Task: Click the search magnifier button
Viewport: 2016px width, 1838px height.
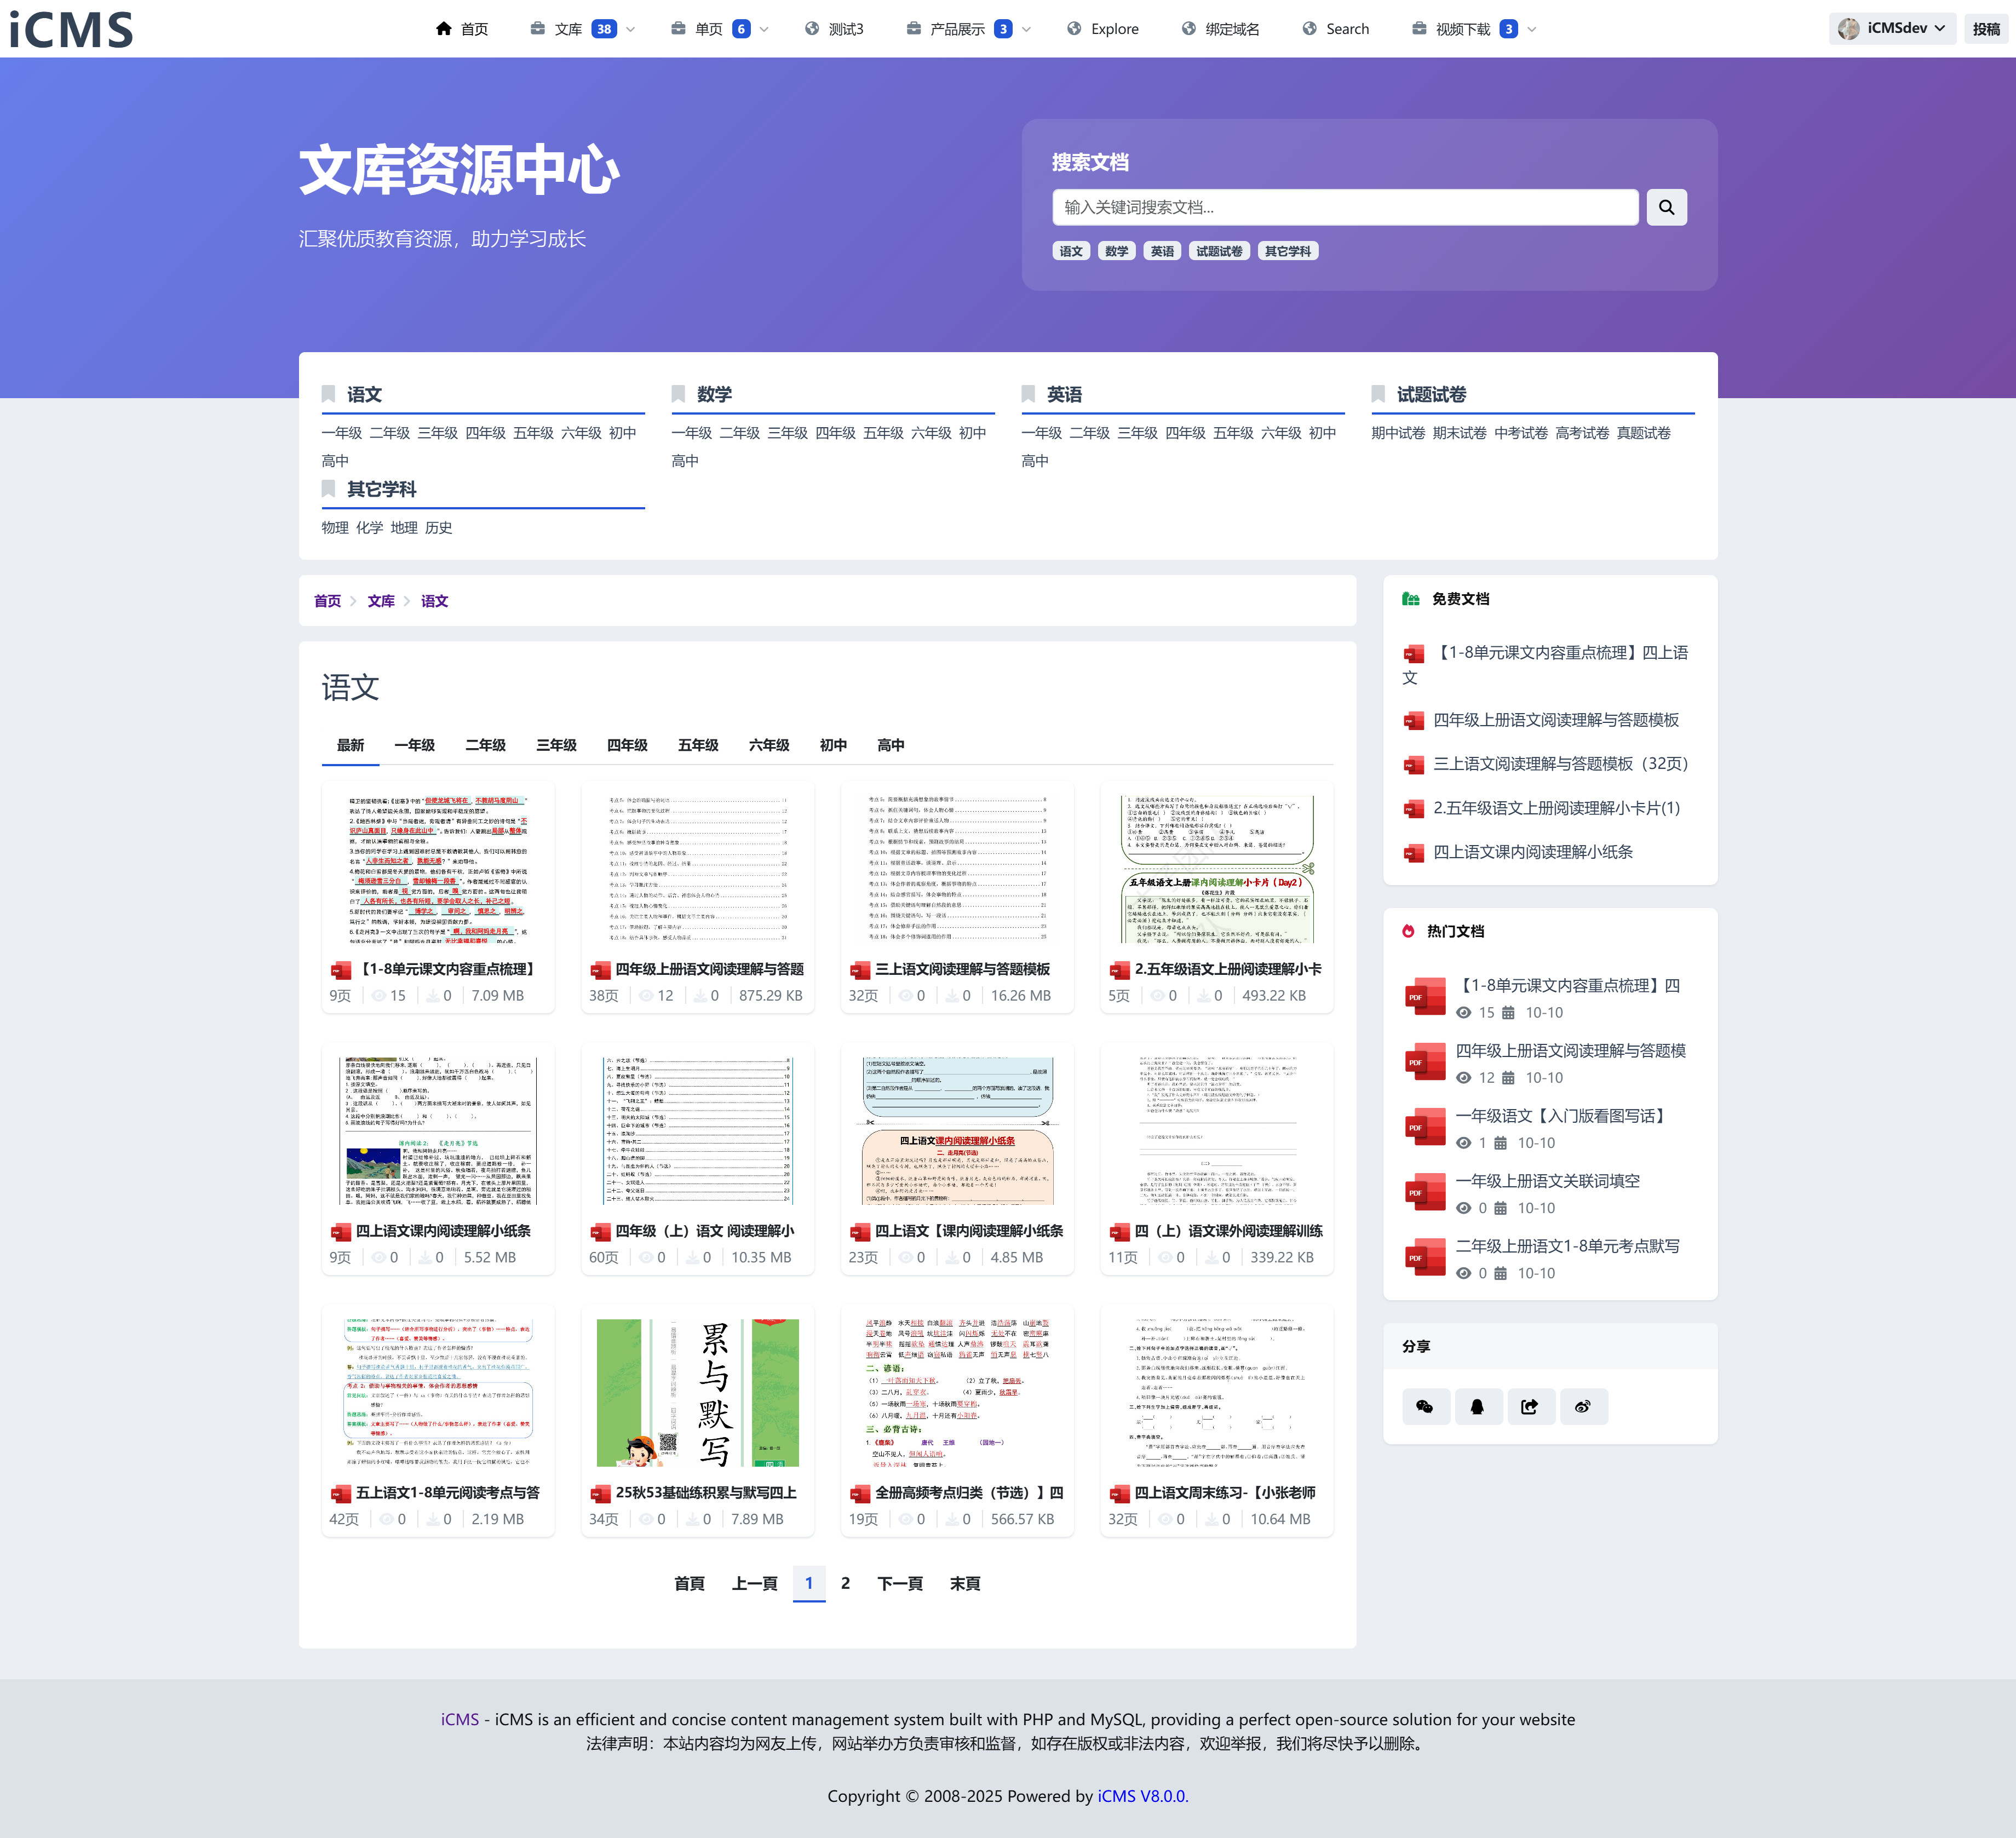Action: (x=1666, y=207)
